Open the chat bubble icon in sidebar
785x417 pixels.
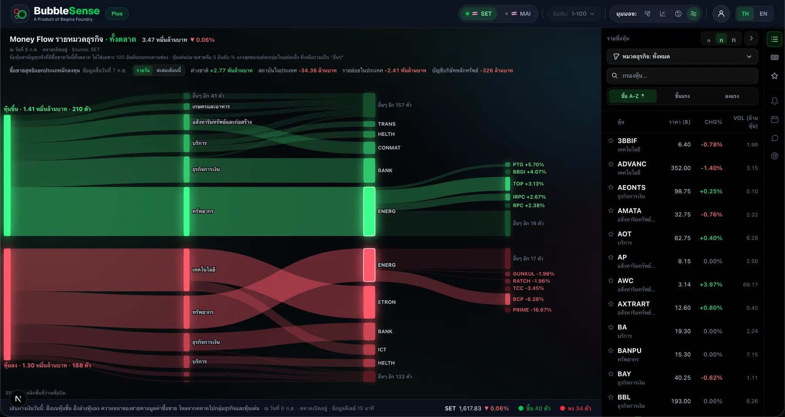pyautogui.click(x=775, y=138)
